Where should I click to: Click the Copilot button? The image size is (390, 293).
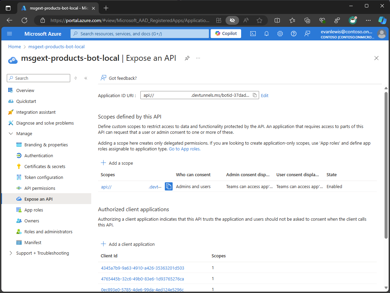click(226, 34)
